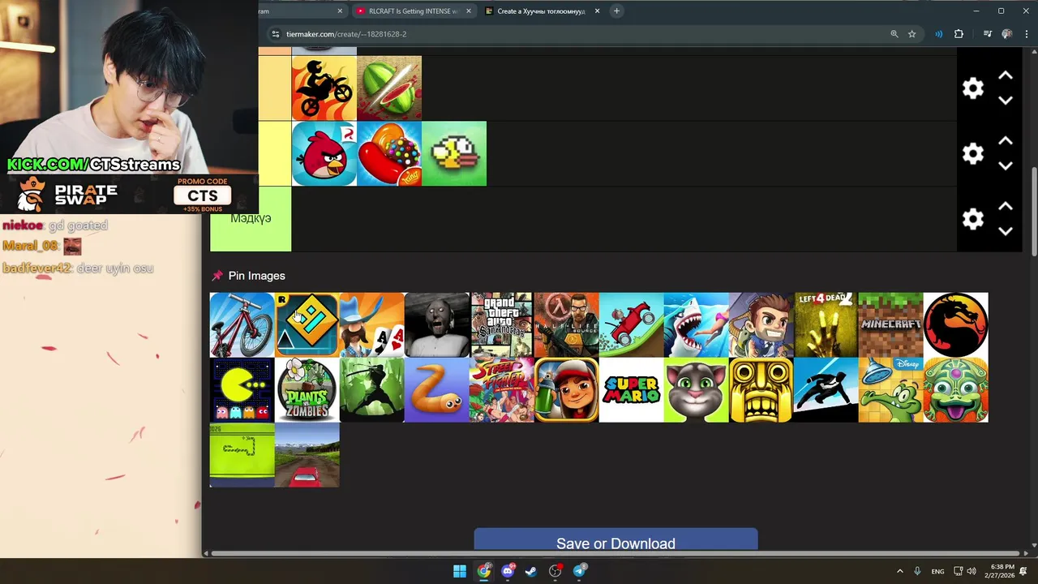Select the Bike Race game image
This screenshot has width=1038, height=584.
coord(324,88)
